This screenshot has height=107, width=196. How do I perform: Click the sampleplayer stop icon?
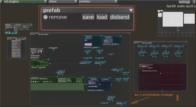[35, 82]
